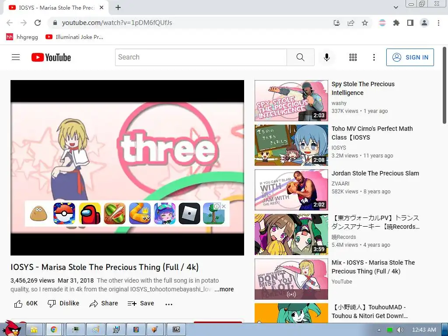Reload the current page
The height and width of the screenshot is (336, 448).
click(38, 23)
